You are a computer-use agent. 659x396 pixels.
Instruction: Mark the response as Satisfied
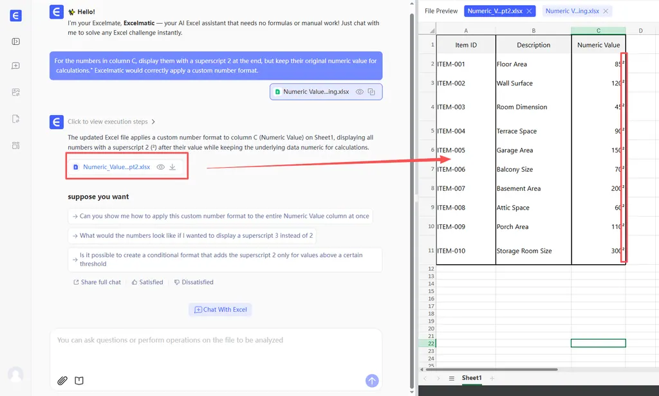[147, 282]
